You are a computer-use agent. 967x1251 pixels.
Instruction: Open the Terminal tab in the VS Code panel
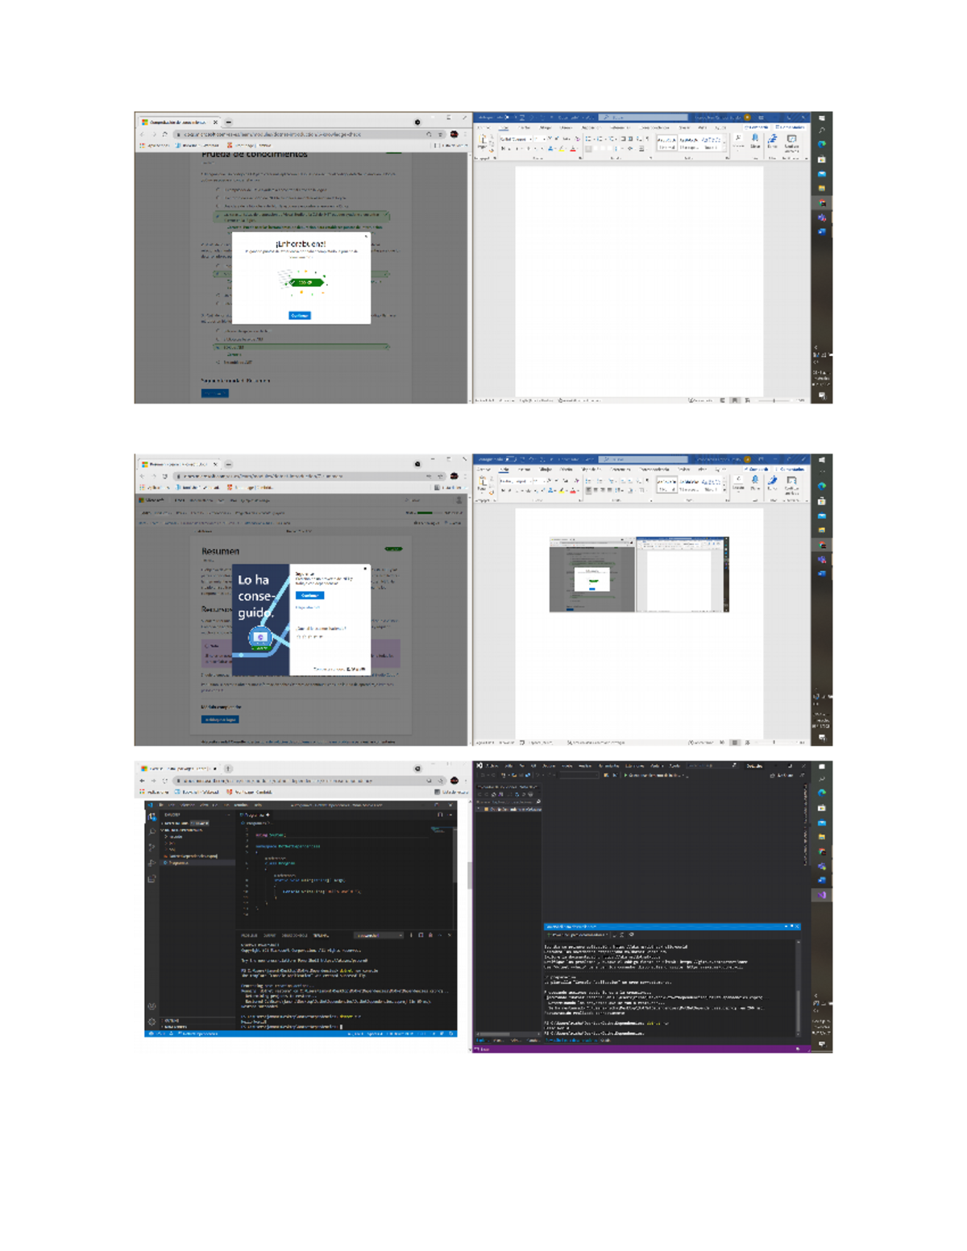[321, 935]
